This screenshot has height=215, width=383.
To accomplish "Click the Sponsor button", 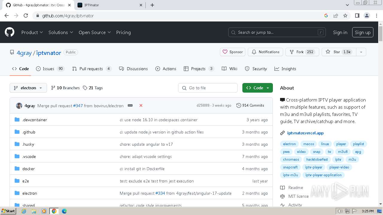I will (233, 52).
